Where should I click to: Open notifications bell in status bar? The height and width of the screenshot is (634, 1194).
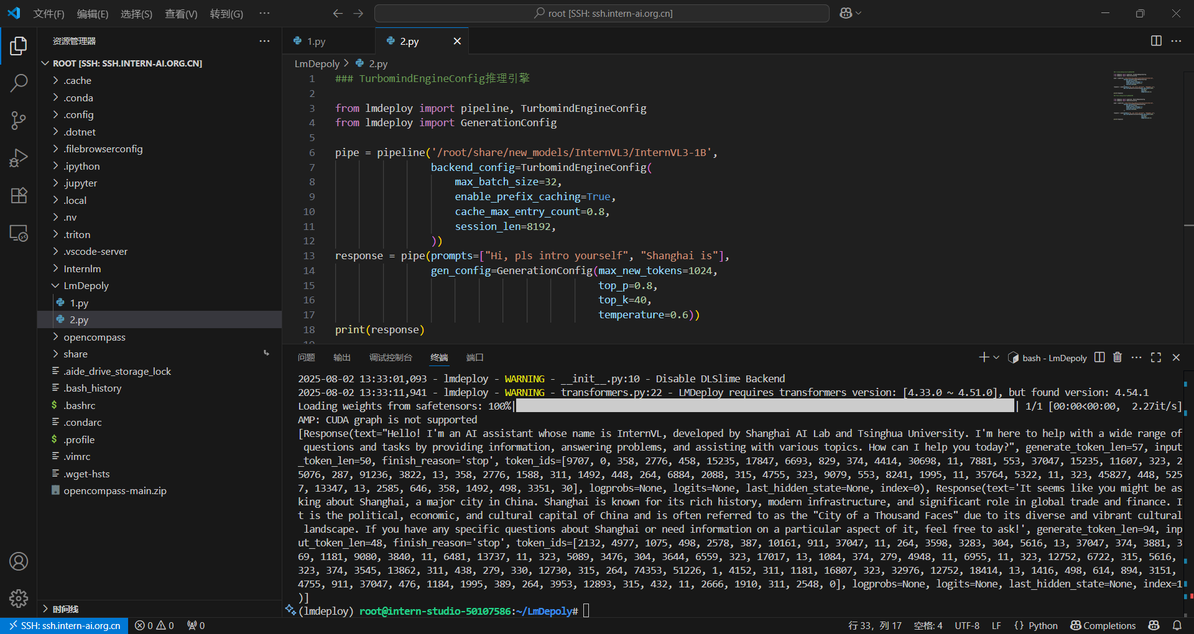[1177, 625]
